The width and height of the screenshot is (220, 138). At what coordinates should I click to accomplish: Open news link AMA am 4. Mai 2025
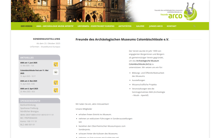click(29, 81)
